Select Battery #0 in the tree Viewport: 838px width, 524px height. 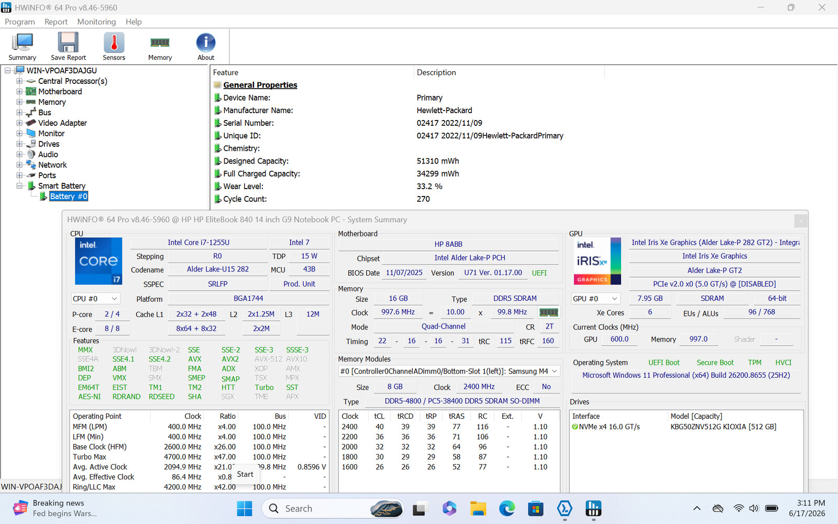click(69, 196)
